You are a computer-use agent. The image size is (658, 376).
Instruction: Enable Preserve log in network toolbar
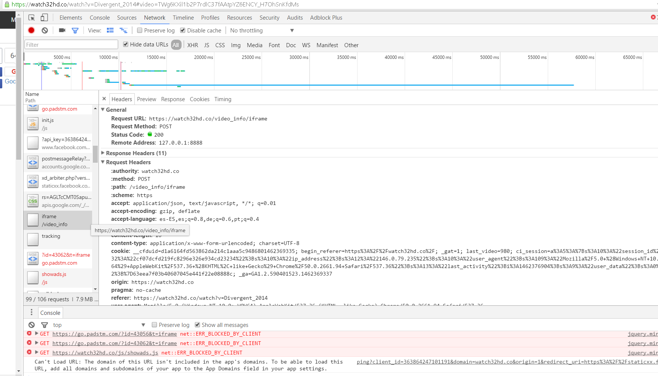pos(140,31)
